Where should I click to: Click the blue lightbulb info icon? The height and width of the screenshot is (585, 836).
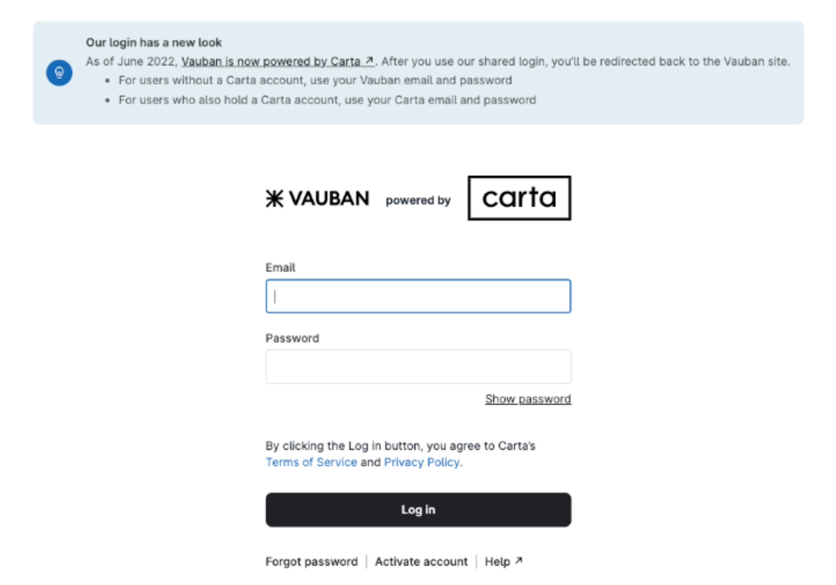(x=59, y=73)
